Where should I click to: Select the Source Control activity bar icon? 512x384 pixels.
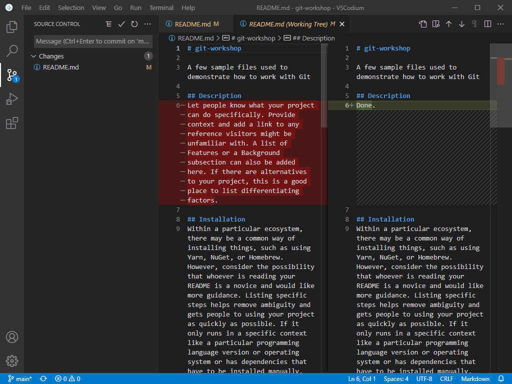(x=12, y=75)
